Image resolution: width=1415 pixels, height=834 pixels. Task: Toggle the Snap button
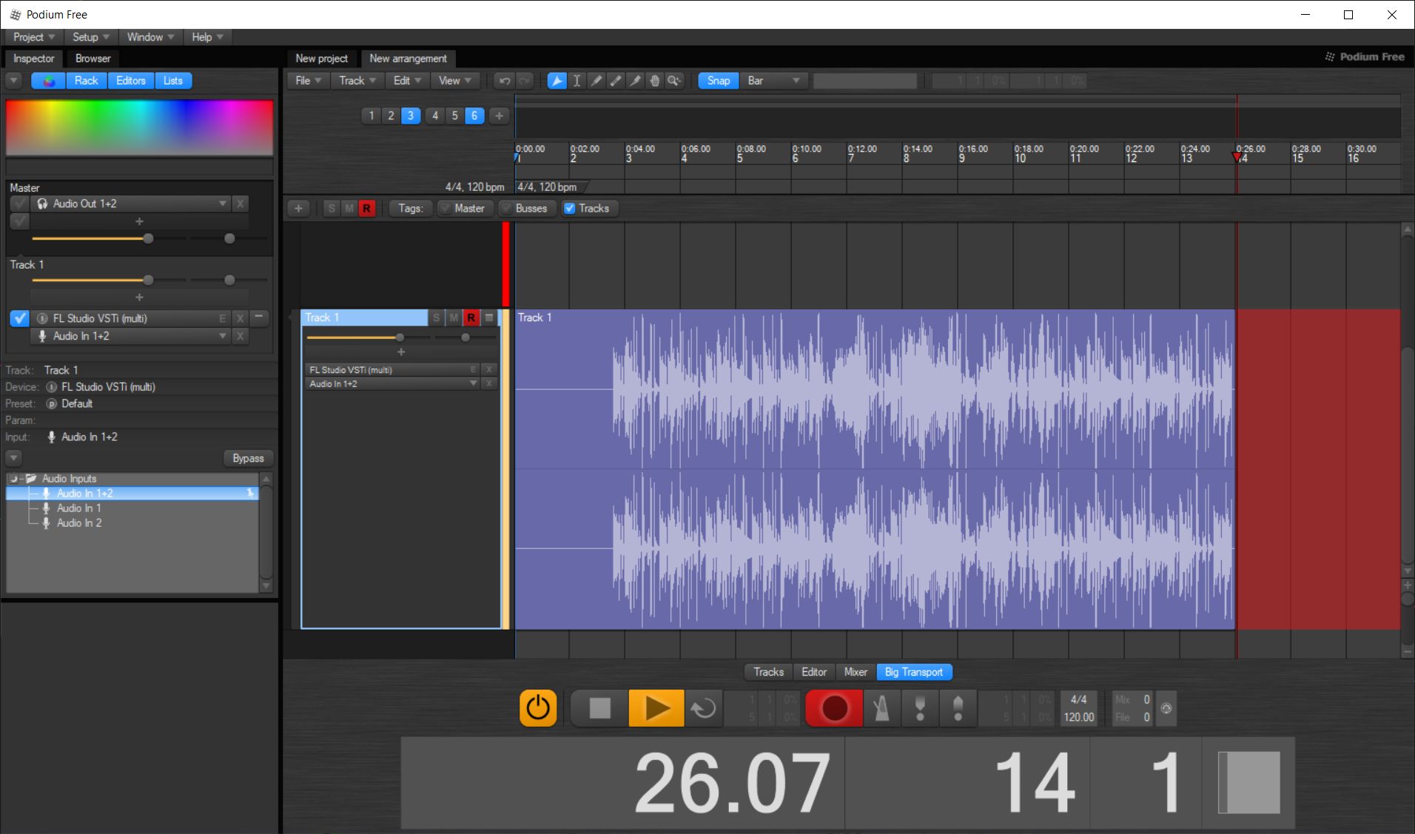click(x=718, y=81)
